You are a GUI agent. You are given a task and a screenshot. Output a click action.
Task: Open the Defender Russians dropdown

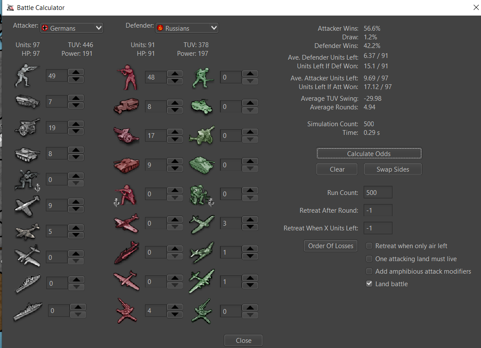click(187, 28)
